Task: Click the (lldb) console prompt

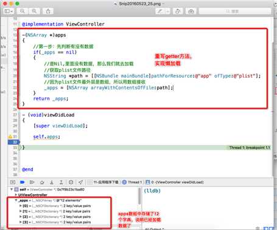Action: (152, 191)
